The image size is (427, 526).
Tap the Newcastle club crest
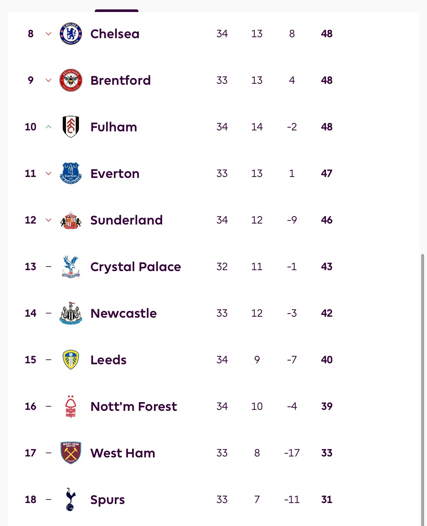(x=71, y=313)
